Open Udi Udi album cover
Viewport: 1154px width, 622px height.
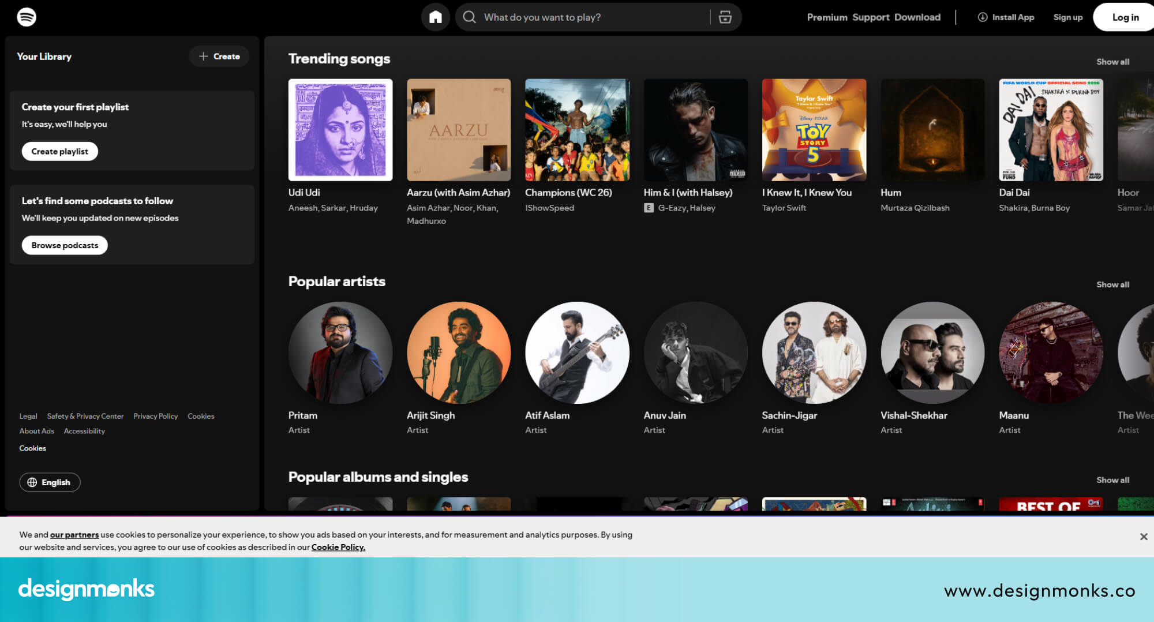tap(340, 130)
